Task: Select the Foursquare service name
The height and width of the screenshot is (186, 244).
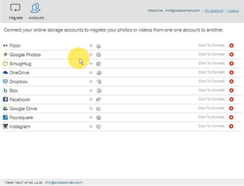Action: point(21,118)
